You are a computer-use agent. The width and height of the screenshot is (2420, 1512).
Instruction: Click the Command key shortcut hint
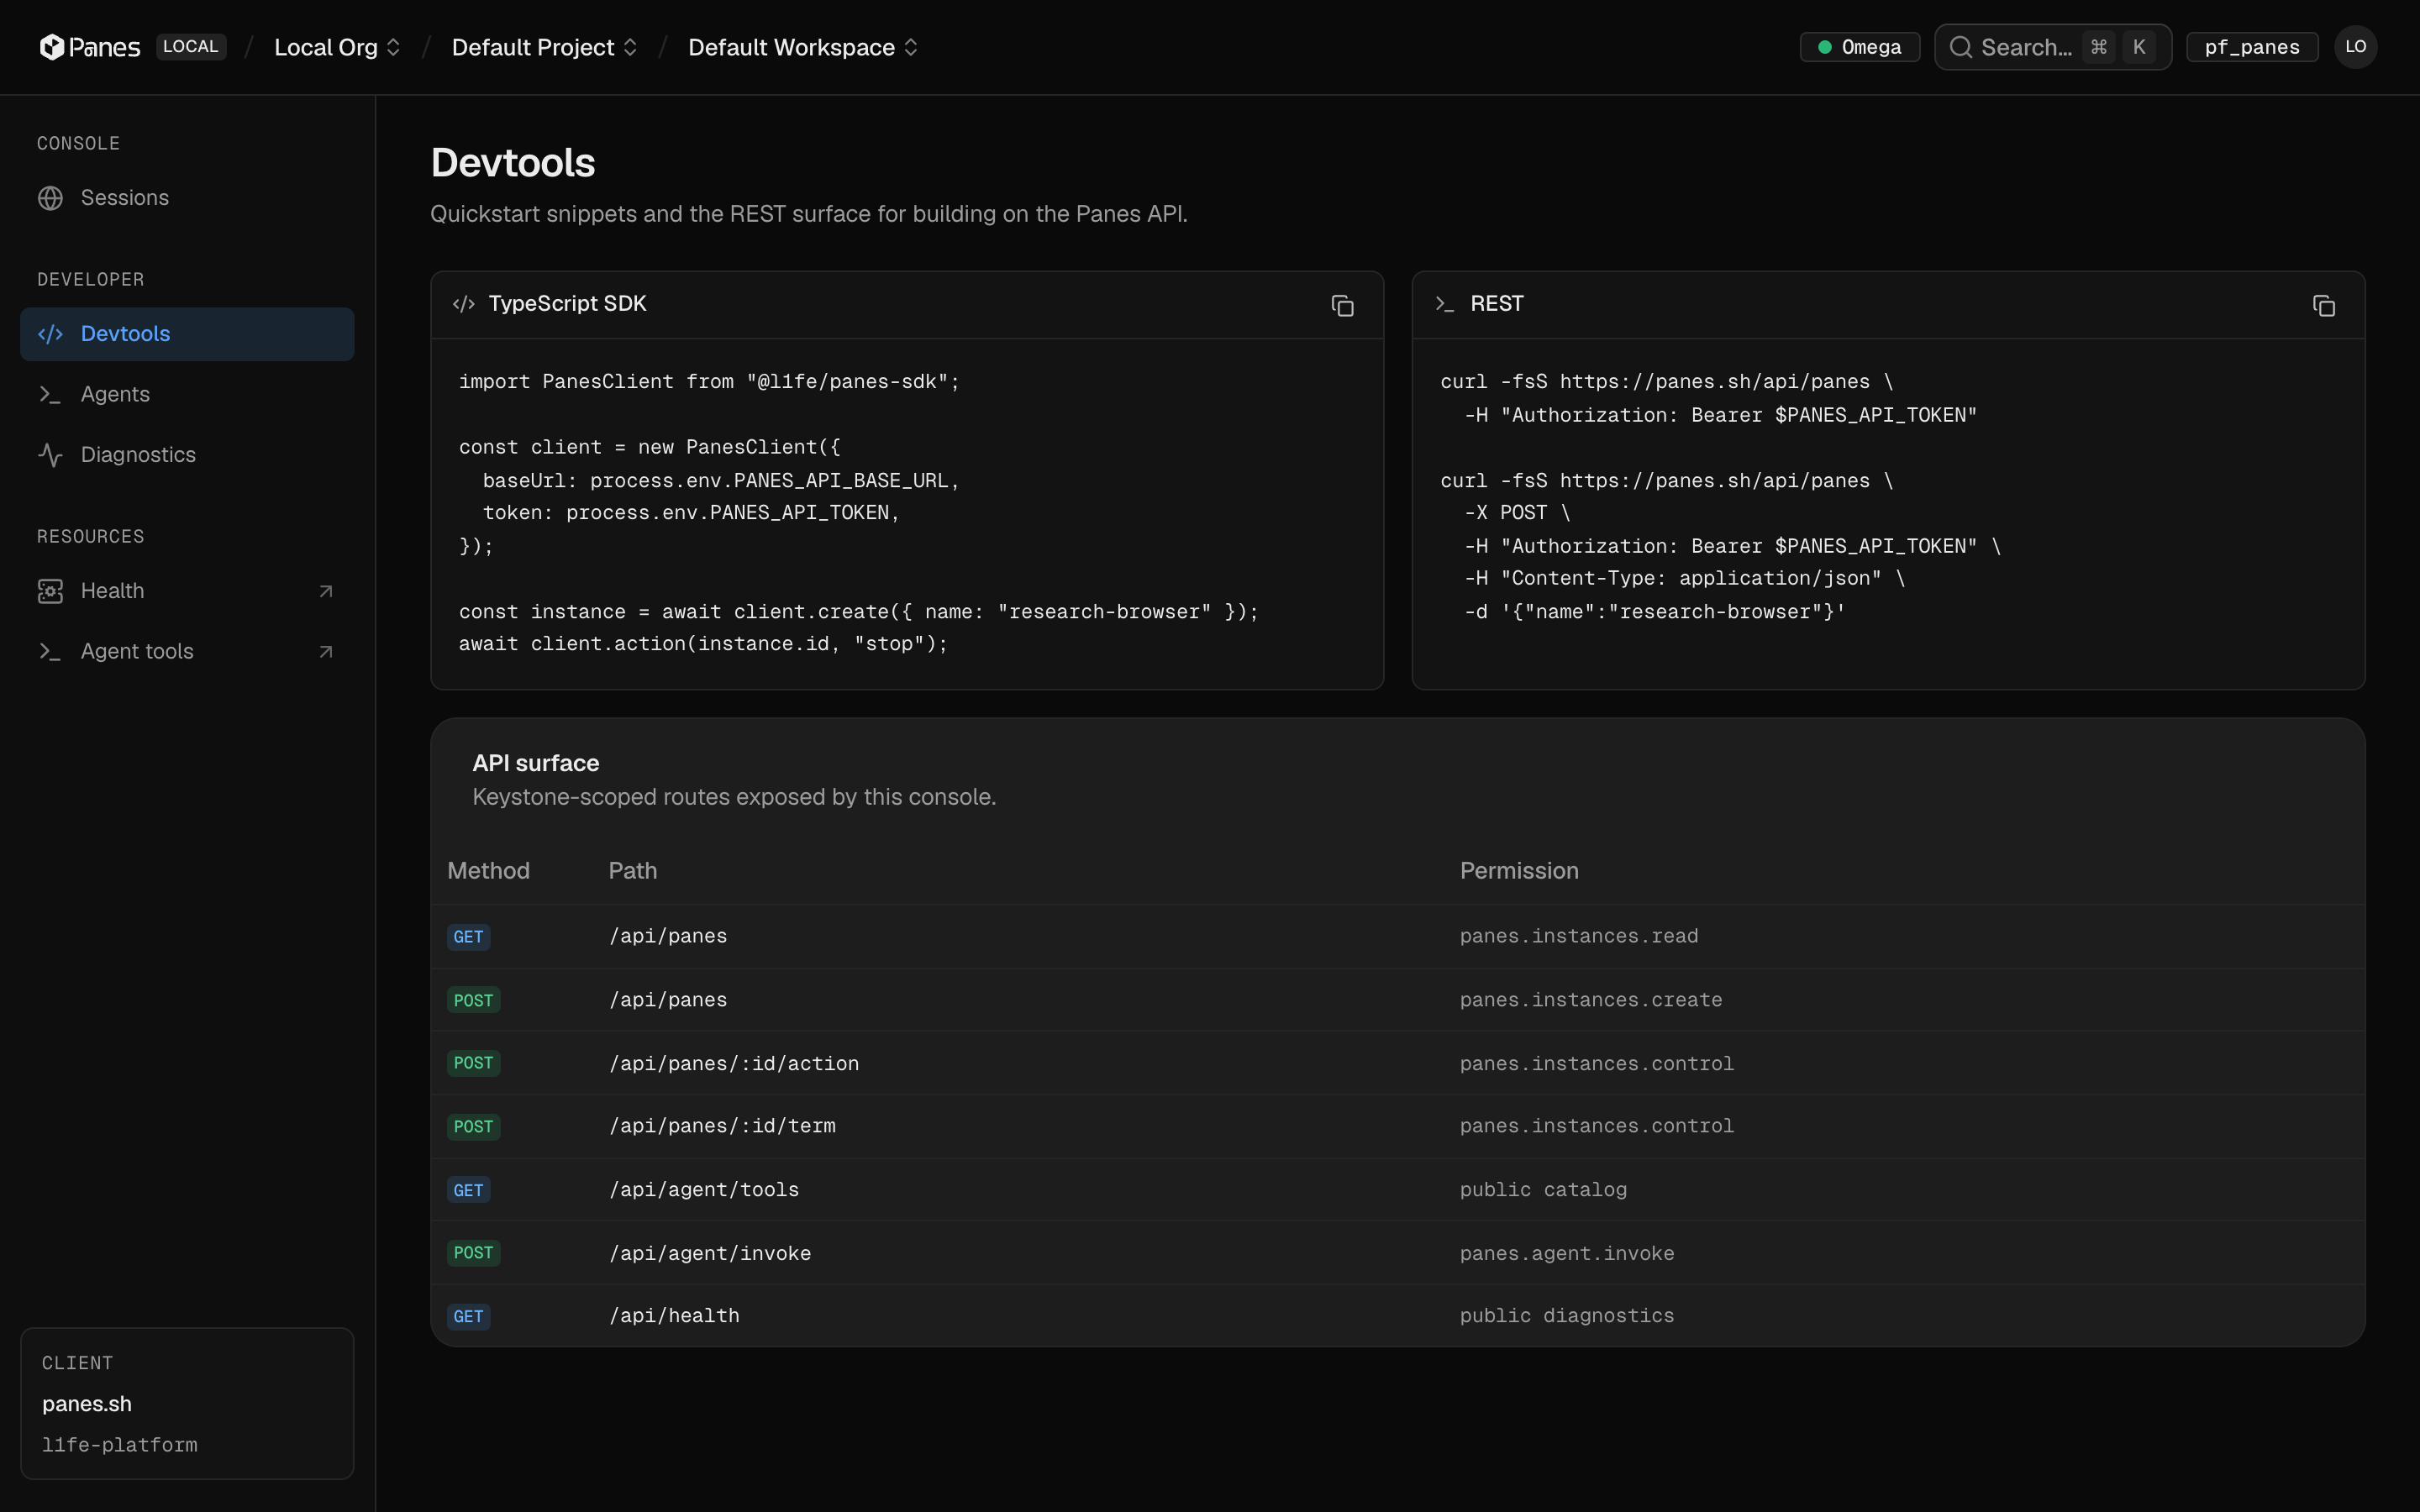[x=2099, y=47]
